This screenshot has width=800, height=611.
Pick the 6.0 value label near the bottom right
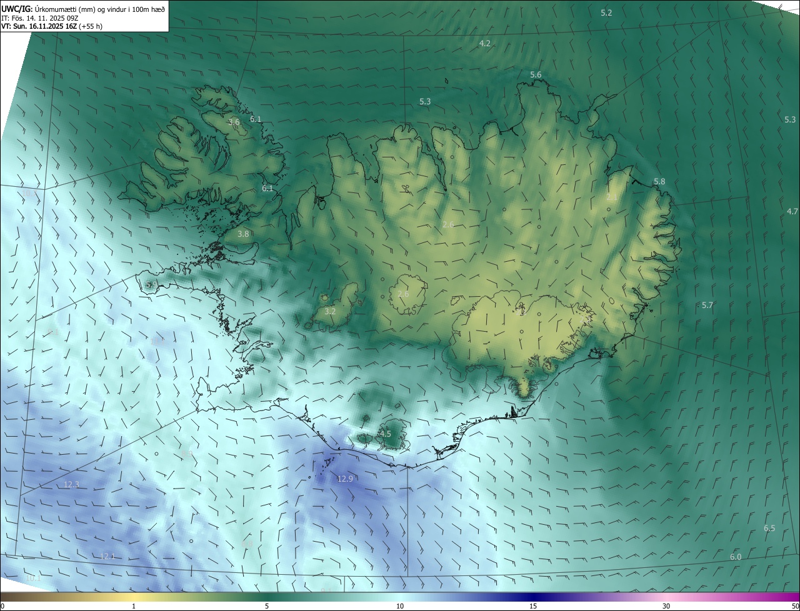[x=736, y=557]
